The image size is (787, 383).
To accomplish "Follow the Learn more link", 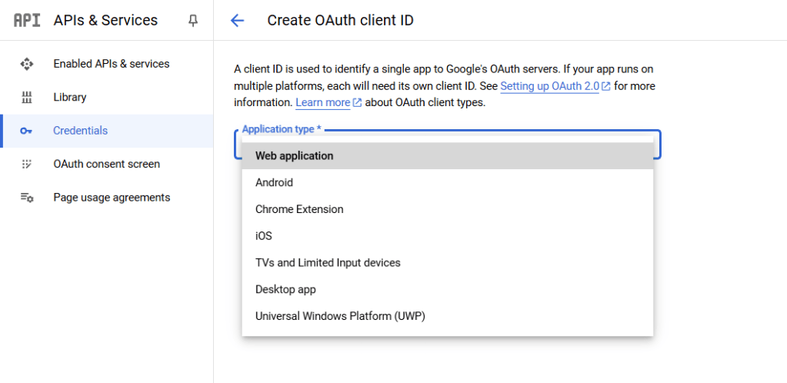I will pyautogui.click(x=322, y=102).
